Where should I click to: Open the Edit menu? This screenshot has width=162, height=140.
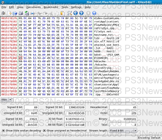(11, 7)
